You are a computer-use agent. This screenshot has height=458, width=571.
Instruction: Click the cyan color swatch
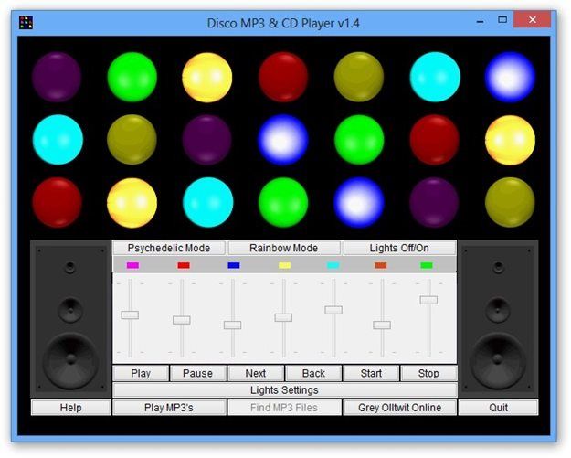[x=333, y=265]
